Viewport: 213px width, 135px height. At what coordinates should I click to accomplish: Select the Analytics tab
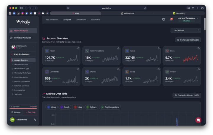pyautogui.click(x=67, y=20)
